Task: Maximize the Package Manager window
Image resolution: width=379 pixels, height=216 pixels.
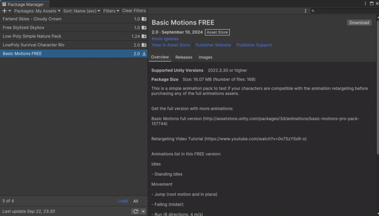Action: pyautogui.click(x=372, y=3)
